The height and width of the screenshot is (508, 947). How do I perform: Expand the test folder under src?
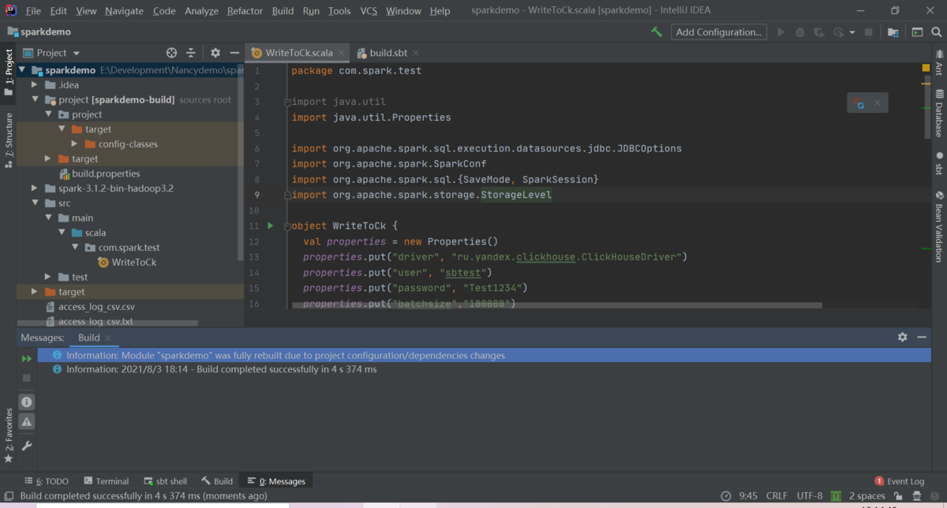(48, 277)
